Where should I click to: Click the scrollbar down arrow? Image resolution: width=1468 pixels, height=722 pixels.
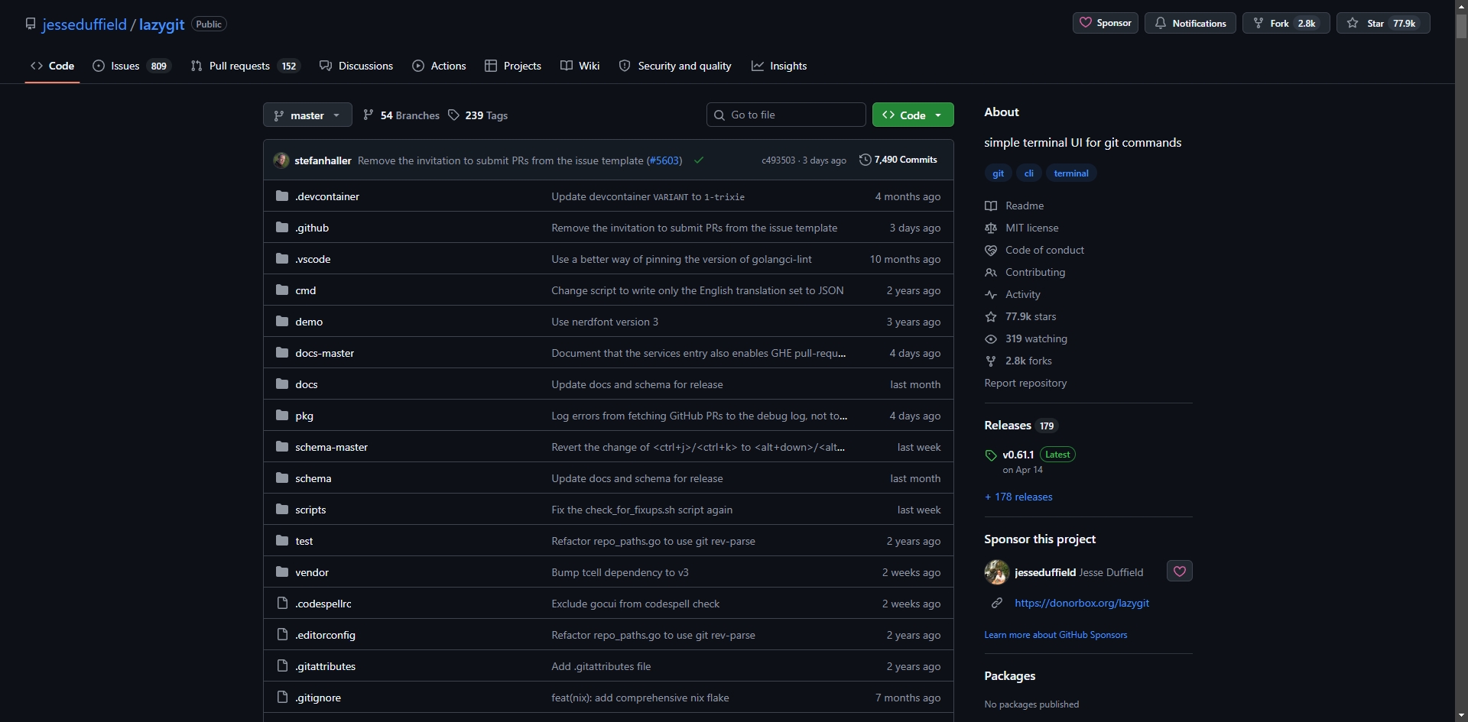[x=1461, y=715]
